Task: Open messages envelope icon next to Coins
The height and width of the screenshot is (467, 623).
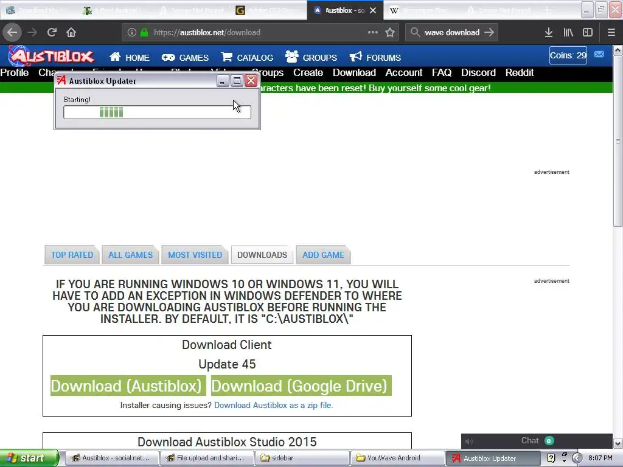Action: tap(599, 54)
